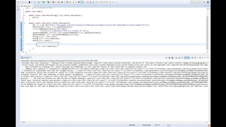This screenshot has height=127, width=226.
Task: Minimize the Console view panel
Action: pos(205,58)
